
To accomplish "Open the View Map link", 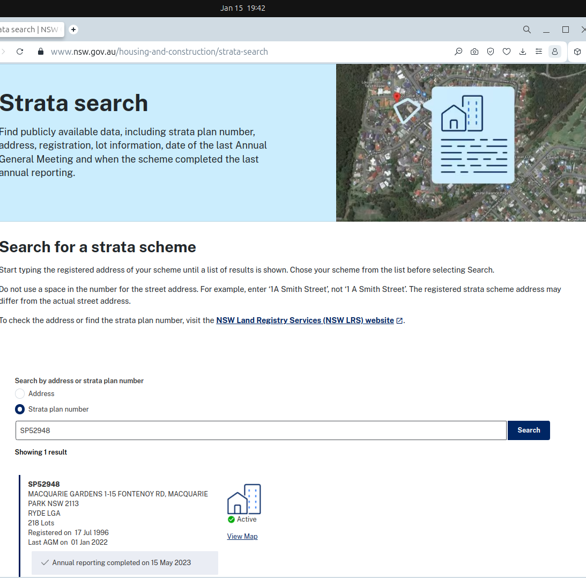I will 242,536.
